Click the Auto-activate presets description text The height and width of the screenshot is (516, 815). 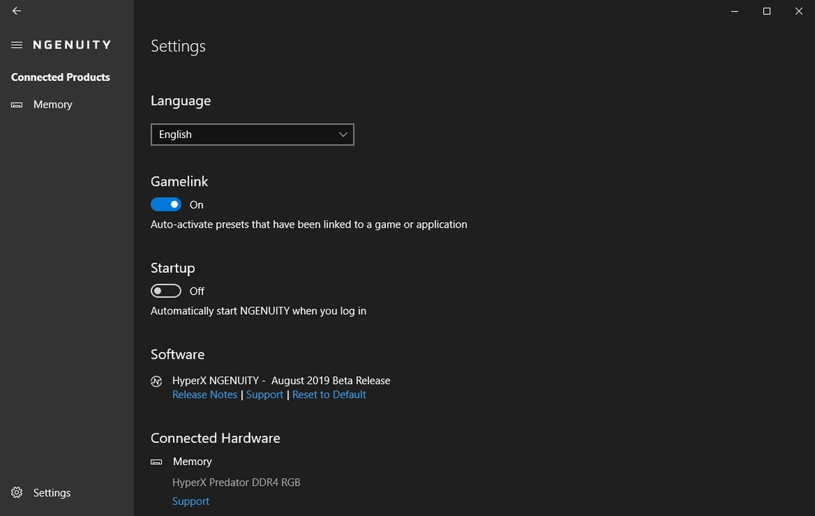tap(309, 224)
